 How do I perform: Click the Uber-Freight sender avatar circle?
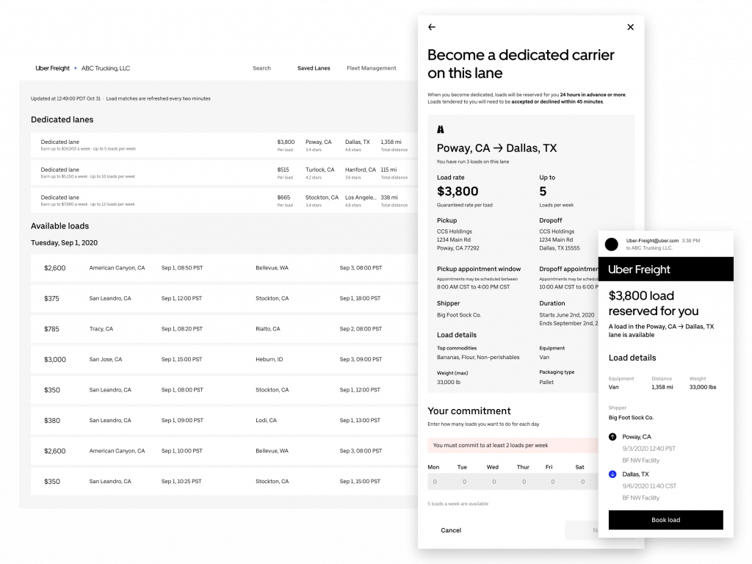point(612,245)
